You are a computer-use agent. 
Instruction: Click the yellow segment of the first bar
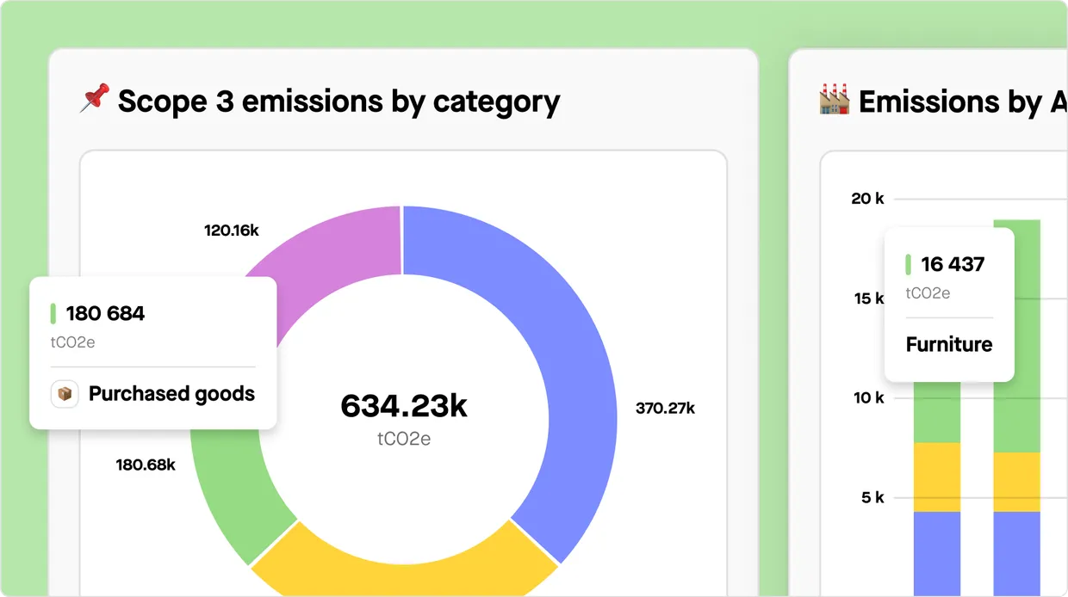(937, 477)
